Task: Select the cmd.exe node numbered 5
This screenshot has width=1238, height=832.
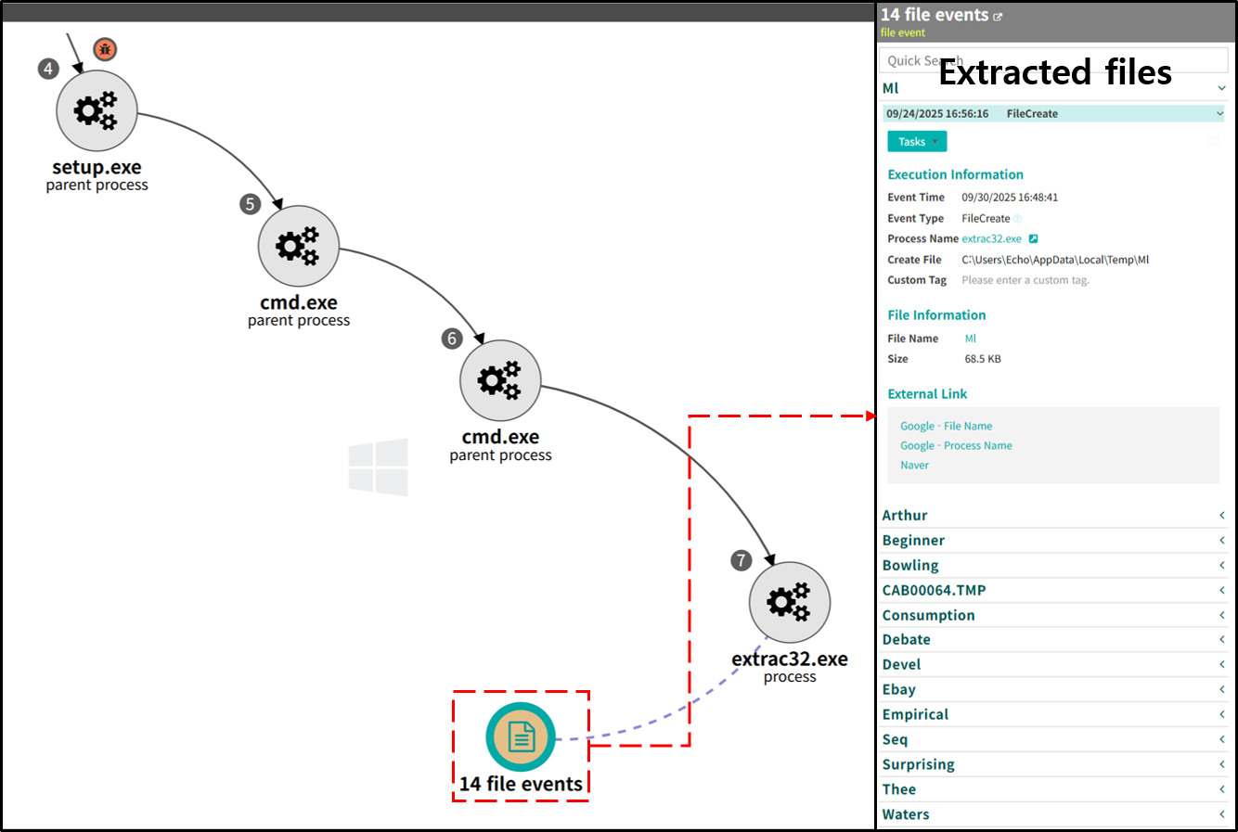Action: click(298, 247)
